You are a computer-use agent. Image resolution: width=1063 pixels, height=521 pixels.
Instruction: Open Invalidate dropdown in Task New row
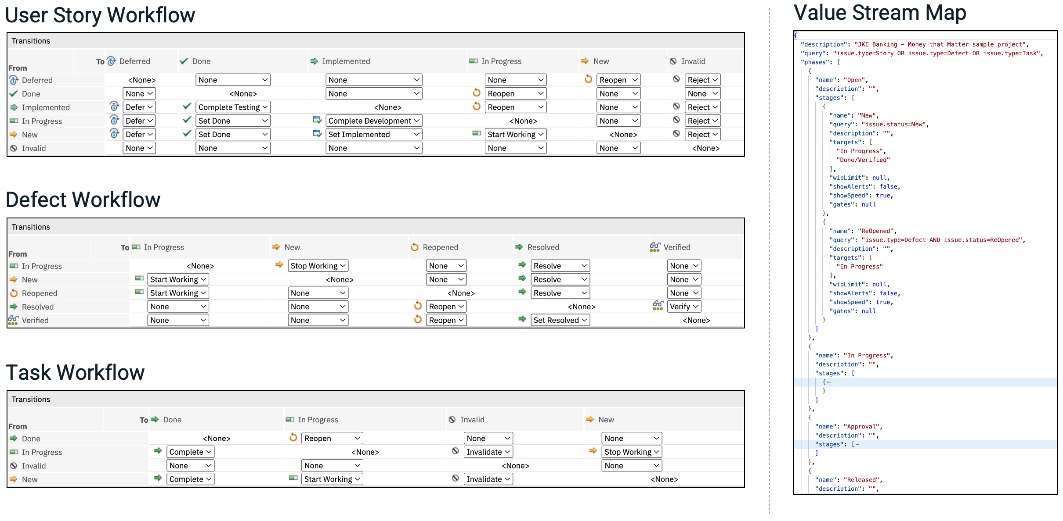point(488,479)
